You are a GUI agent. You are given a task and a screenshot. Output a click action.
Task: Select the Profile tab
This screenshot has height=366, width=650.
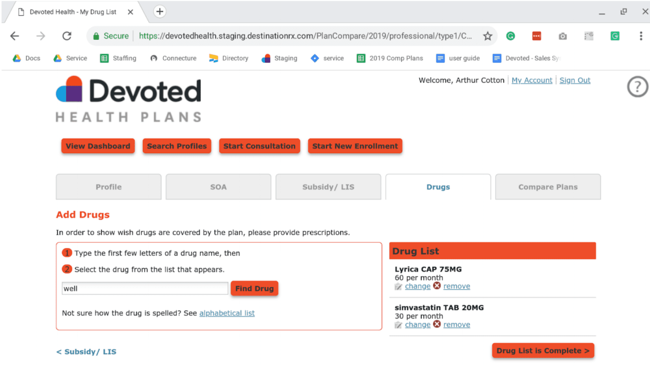(108, 187)
